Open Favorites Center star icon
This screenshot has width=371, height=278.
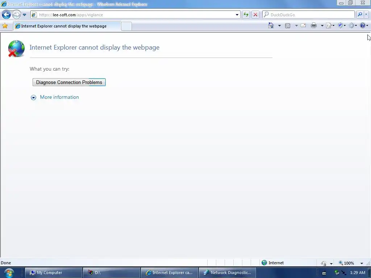point(5,26)
